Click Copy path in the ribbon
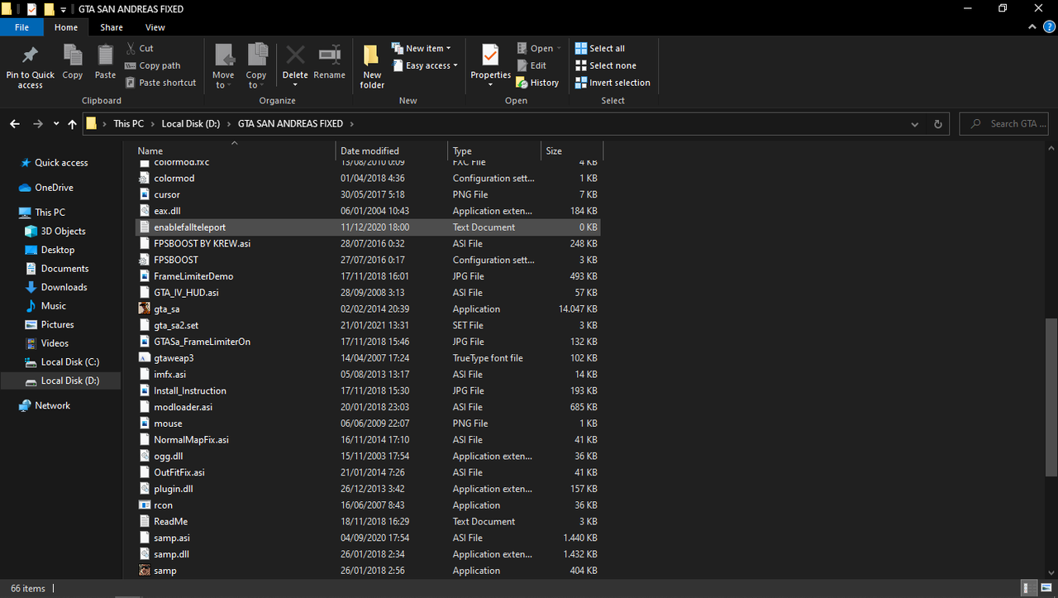Screen dimensions: 1058x598 153,65
